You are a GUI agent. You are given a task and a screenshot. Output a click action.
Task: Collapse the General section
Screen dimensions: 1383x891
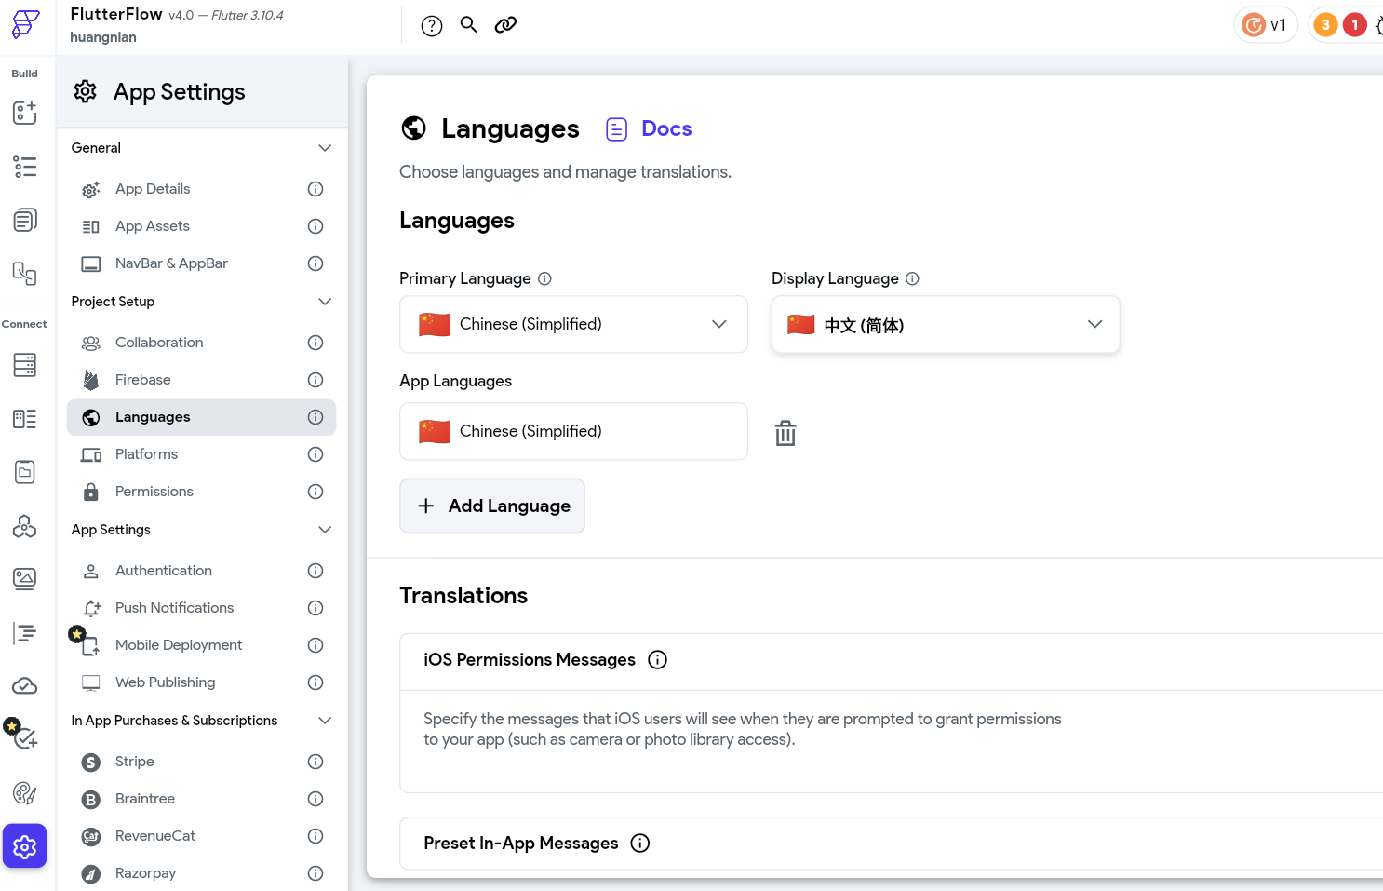[325, 147]
